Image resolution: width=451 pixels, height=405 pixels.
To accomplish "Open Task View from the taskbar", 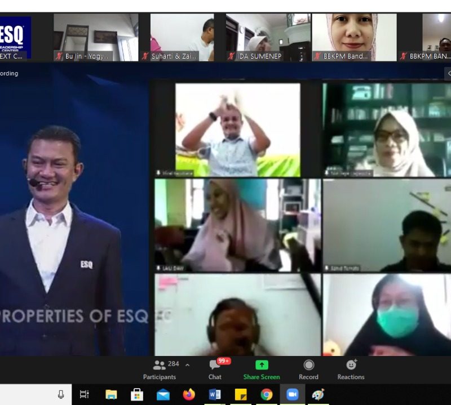I will [x=85, y=394].
